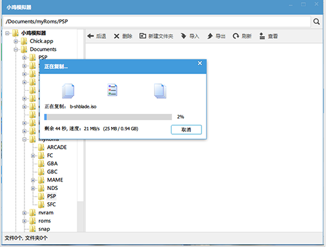Click filename b-shblade.iso in dialog
The image size is (326, 248).
coord(83,107)
